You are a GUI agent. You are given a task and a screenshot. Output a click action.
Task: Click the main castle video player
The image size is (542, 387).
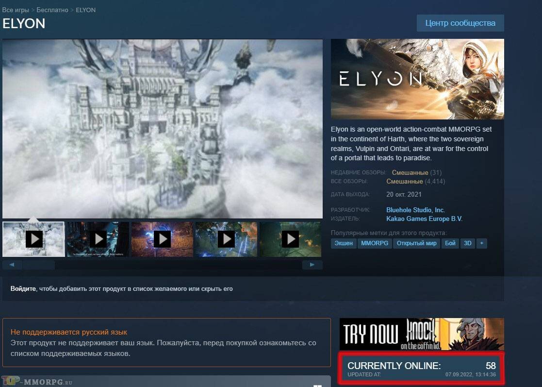[163, 129]
